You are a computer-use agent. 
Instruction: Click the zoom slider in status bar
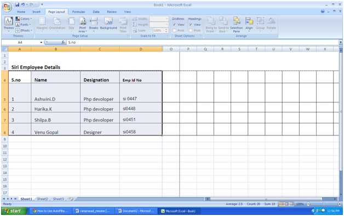click(x=324, y=204)
